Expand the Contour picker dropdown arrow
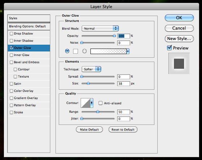The height and width of the screenshot is (160, 202). [x=92, y=103]
